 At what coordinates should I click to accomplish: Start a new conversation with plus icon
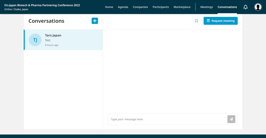[x=95, y=21]
